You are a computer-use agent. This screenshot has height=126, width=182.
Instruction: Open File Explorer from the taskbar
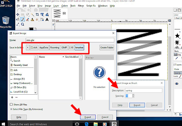pos(96,124)
